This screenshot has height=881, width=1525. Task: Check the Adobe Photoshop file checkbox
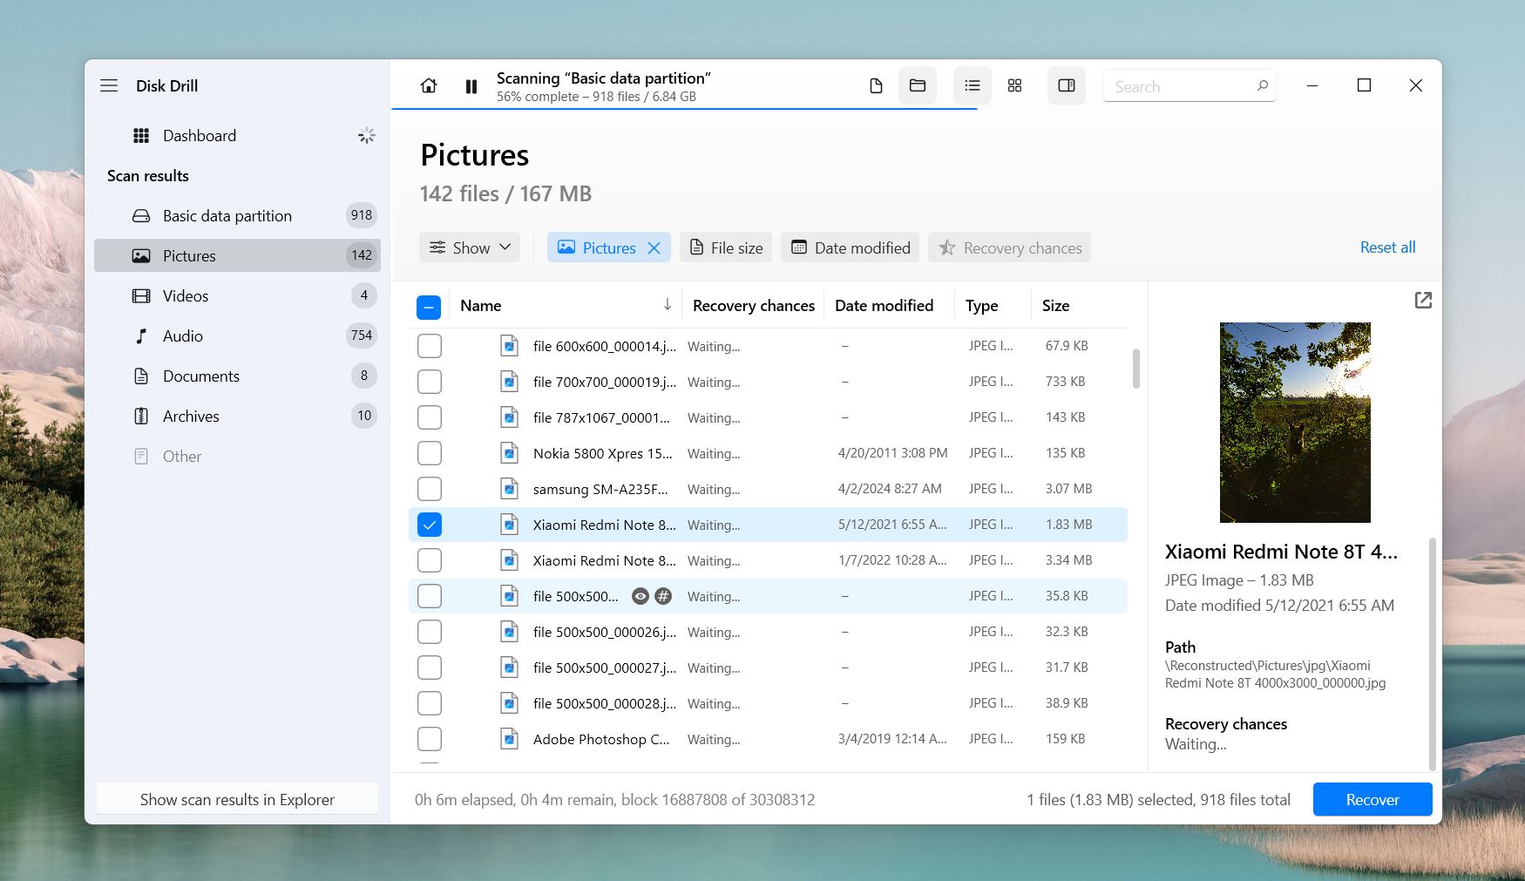430,739
